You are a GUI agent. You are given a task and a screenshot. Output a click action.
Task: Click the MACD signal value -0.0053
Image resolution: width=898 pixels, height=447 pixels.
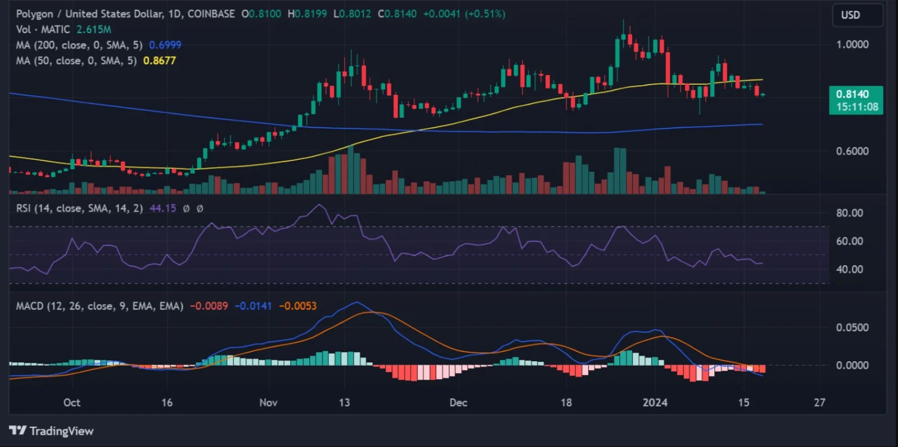tap(298, 306)
